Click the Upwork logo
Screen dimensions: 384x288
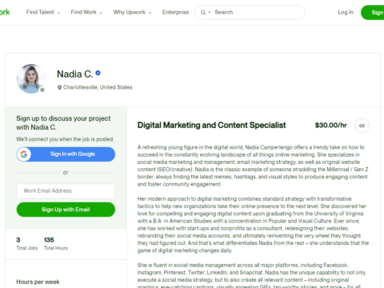pos(5,12)
